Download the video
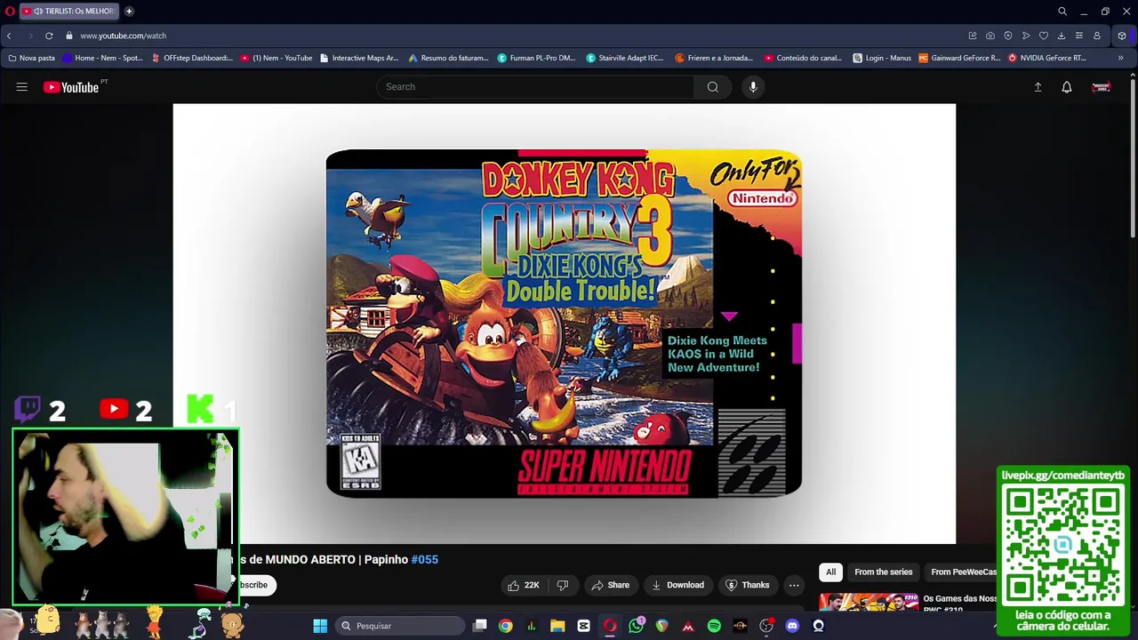This screenshot has height=640, width=1138. 677,585
